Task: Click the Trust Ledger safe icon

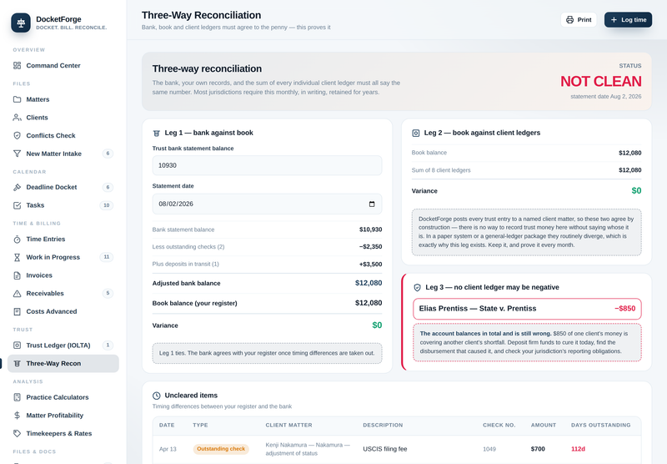Action: 17,345
